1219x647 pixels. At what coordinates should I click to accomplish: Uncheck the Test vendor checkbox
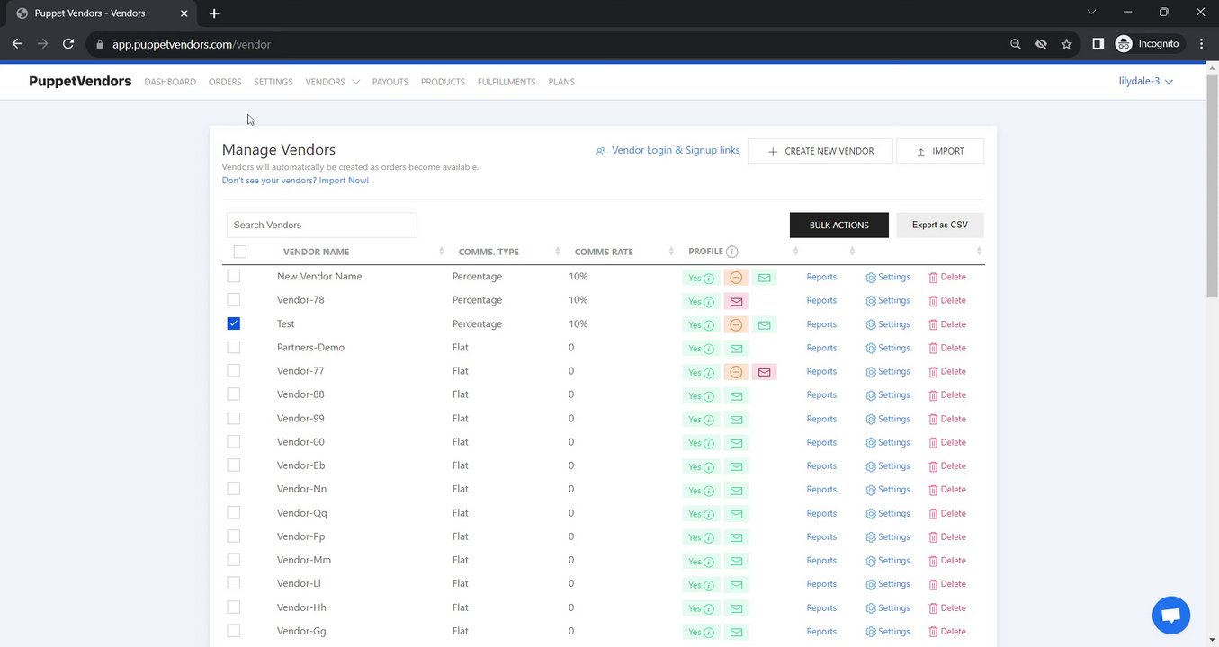(234, 323)
